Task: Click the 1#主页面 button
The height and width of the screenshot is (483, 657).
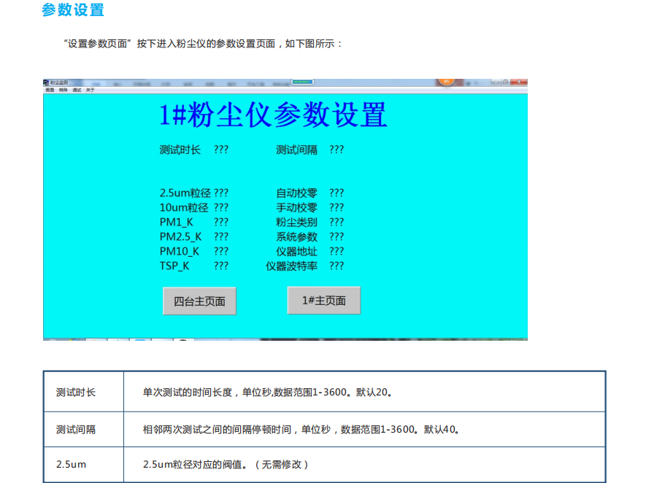Action: pyautogui.click(x=324, y=301)
